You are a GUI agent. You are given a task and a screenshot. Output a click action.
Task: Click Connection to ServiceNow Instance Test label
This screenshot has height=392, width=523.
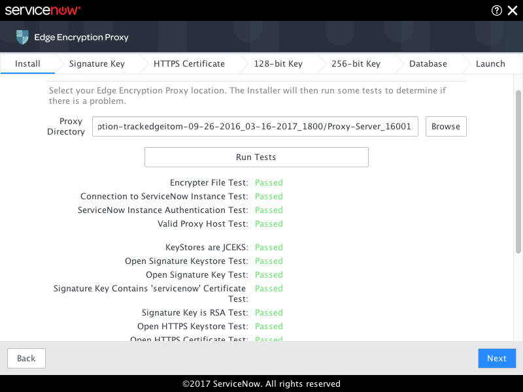pyautogui.click(x=165, y=197)
